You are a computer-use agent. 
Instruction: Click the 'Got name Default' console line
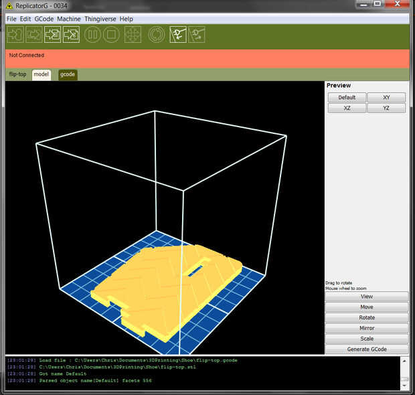pos(47,374)
